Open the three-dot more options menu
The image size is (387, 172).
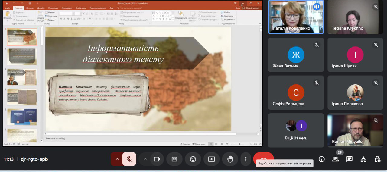(246, 159)
